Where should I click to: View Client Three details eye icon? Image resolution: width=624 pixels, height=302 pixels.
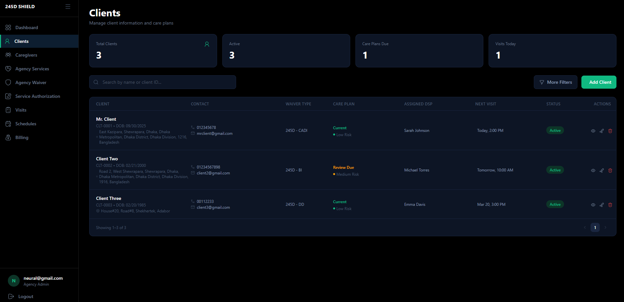pos(593,205)
